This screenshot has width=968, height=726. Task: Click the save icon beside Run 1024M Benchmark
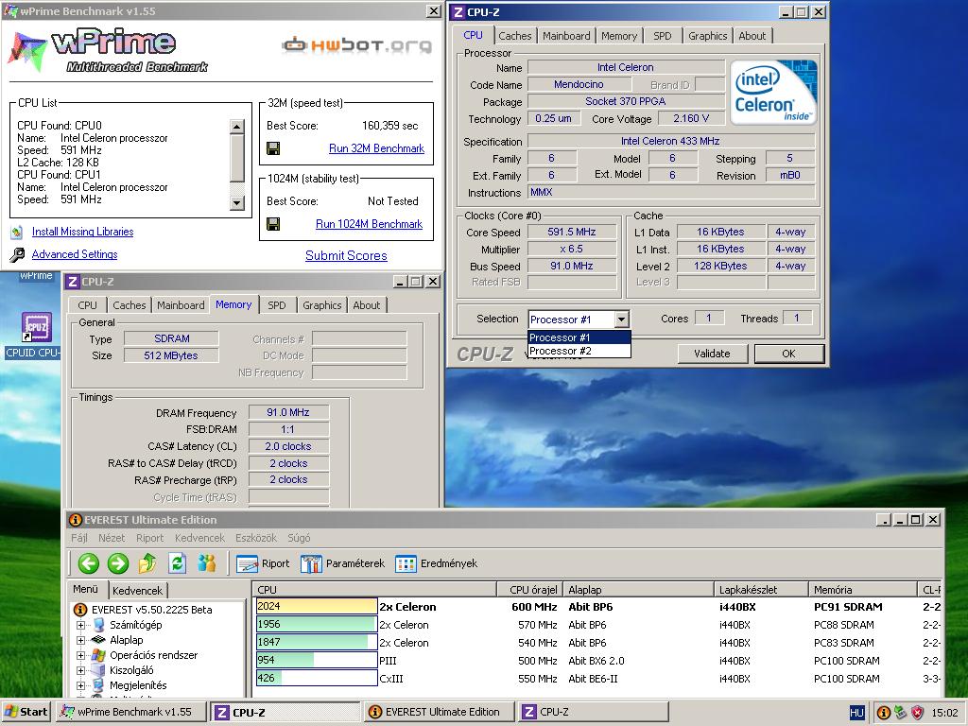click(x=273, y=224)
